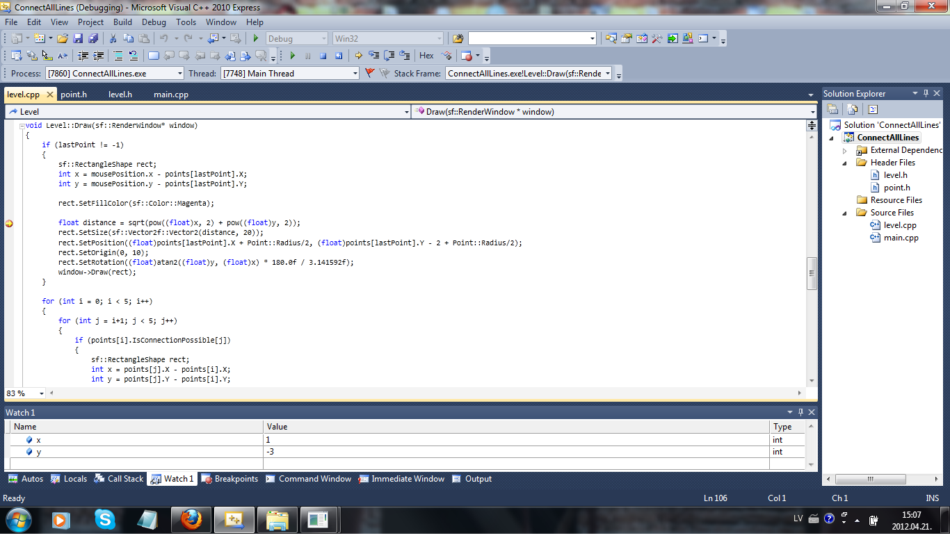Click the Find in Files icon

pos(458,38)
